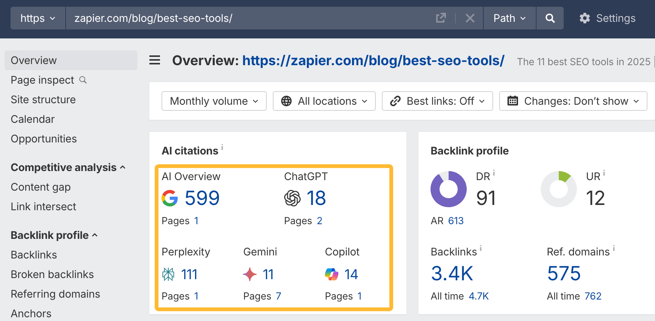This screenshot has height=321, width=655.
Task: Open Content gap in sidebar
Action: click(41, 187)
